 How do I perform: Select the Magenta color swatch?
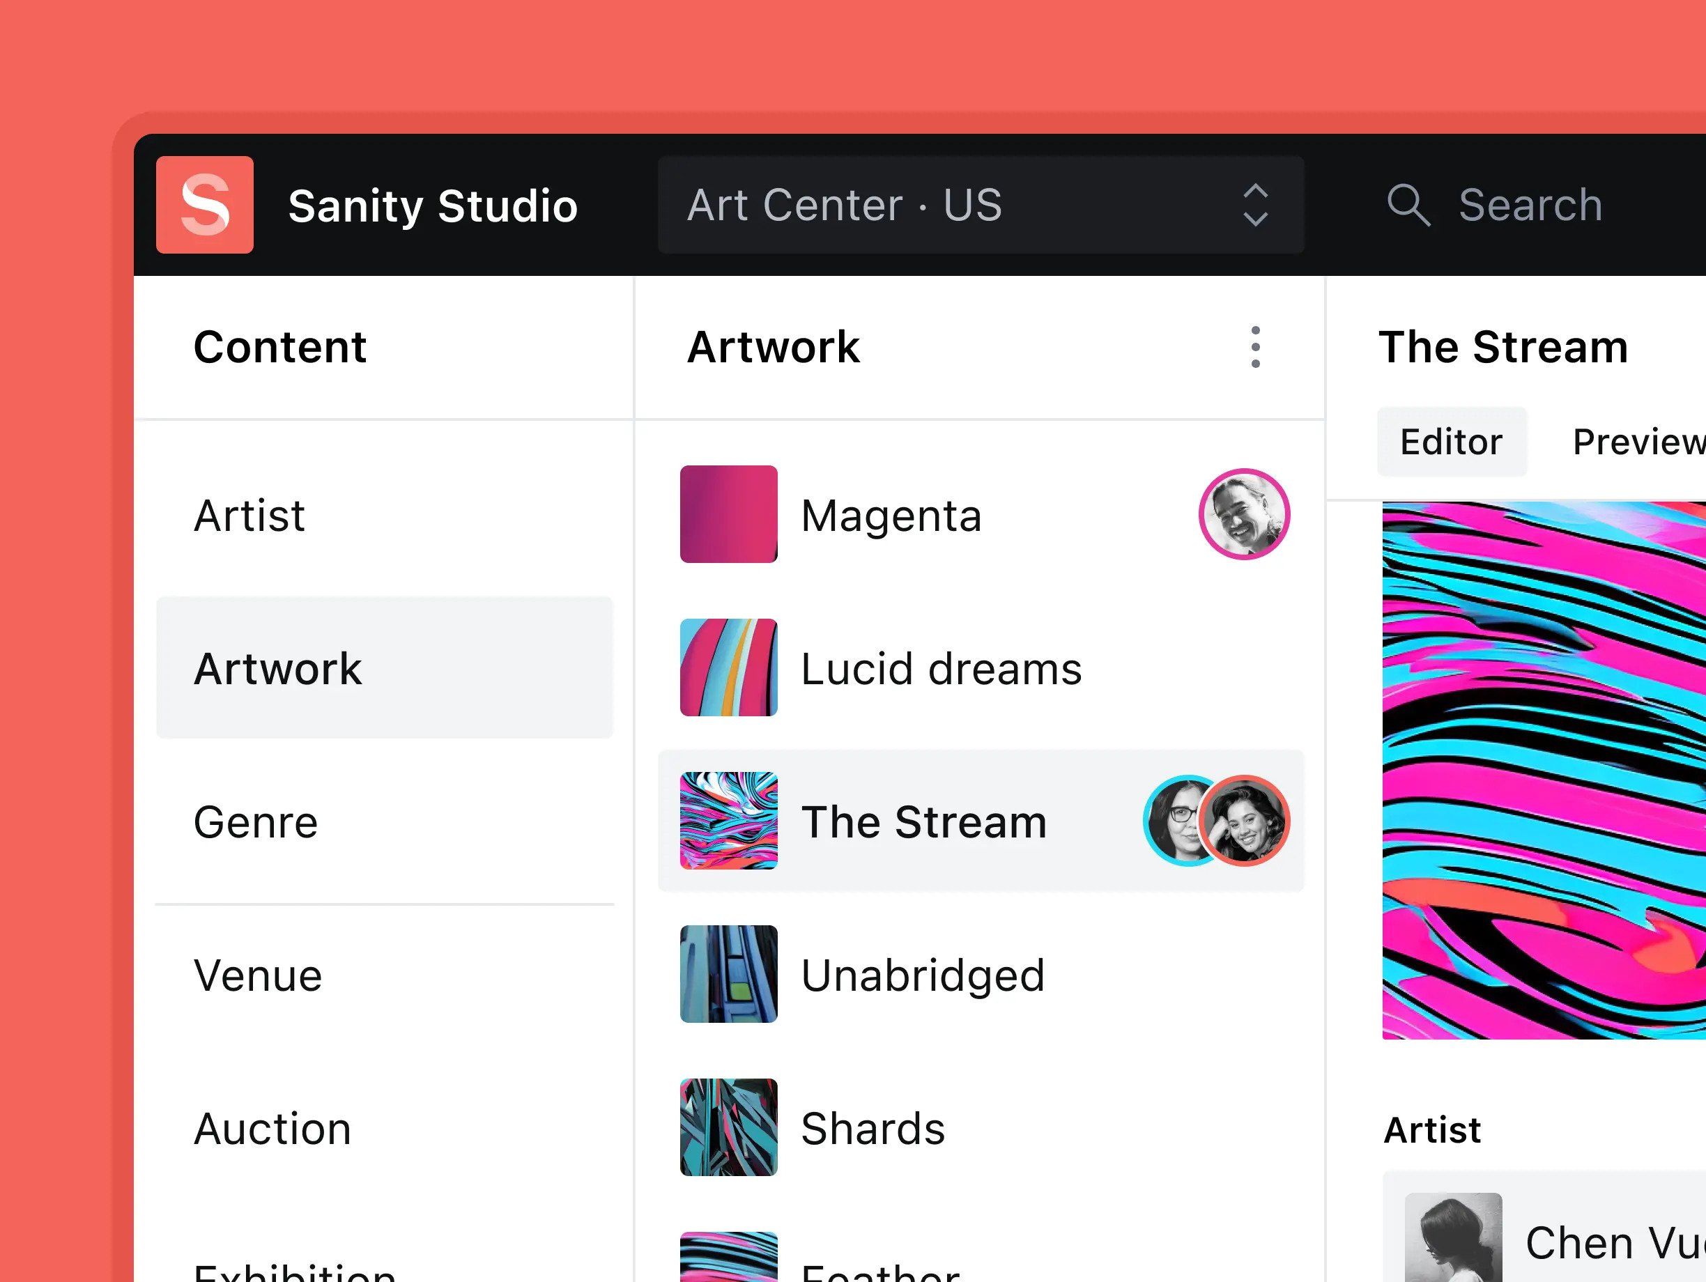[x=727, y=513]
